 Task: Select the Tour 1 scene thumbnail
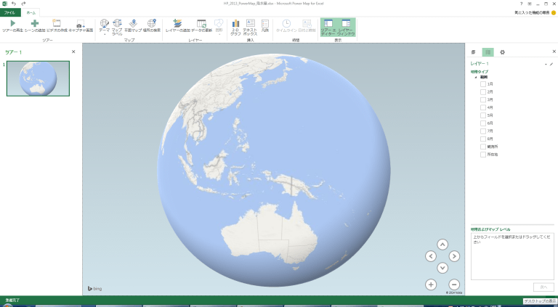click(x=38, y=78)
